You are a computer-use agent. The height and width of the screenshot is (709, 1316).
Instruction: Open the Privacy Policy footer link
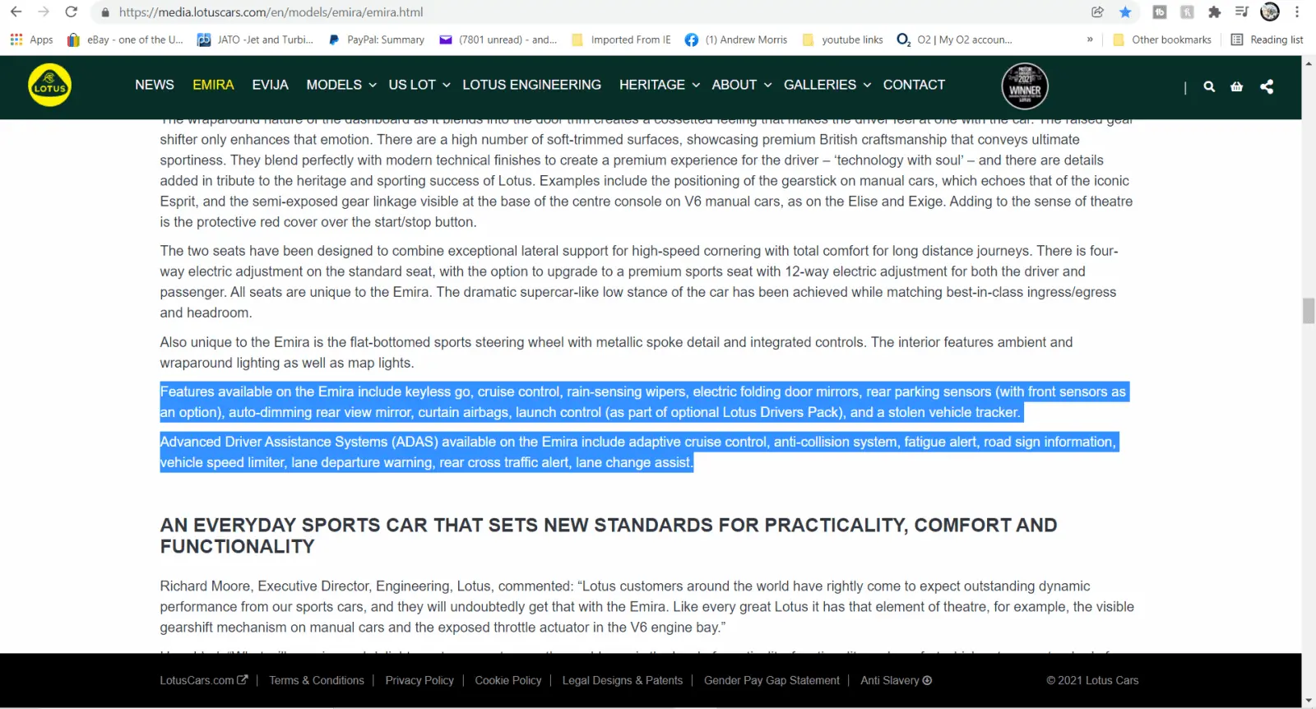tap(419, 680)
